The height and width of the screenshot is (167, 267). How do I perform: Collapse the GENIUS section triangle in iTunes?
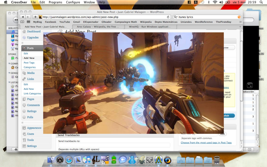tap(10, 73)
